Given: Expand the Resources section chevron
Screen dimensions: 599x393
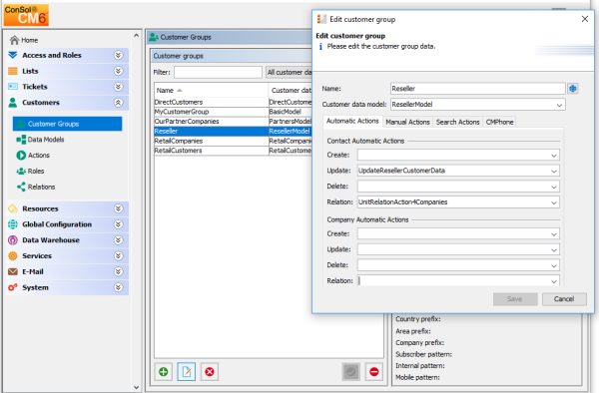Looking at the screenshot, I should click(119, 208).
